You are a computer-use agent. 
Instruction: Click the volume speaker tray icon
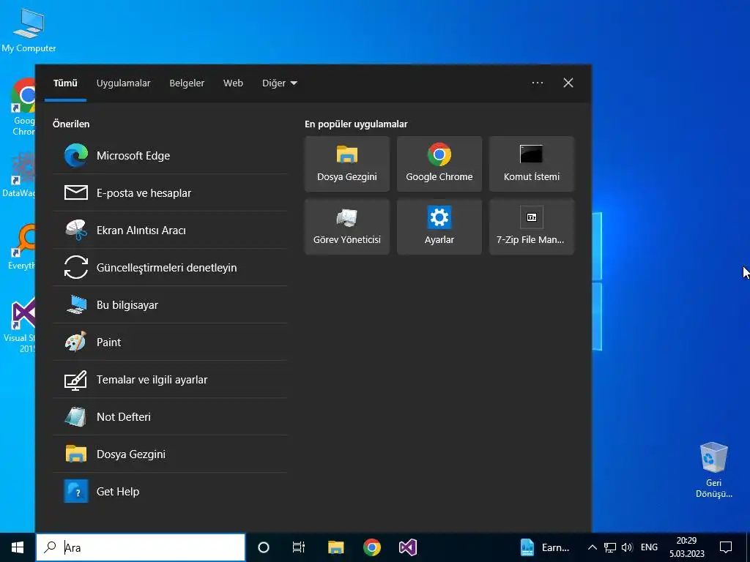point(627,547)
